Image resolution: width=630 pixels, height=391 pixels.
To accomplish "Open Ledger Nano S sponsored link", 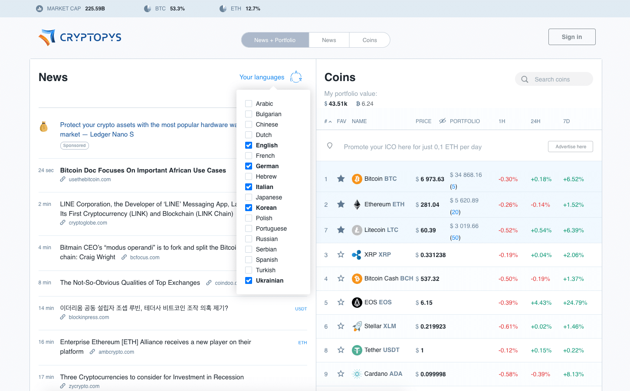I will (148, 130).
